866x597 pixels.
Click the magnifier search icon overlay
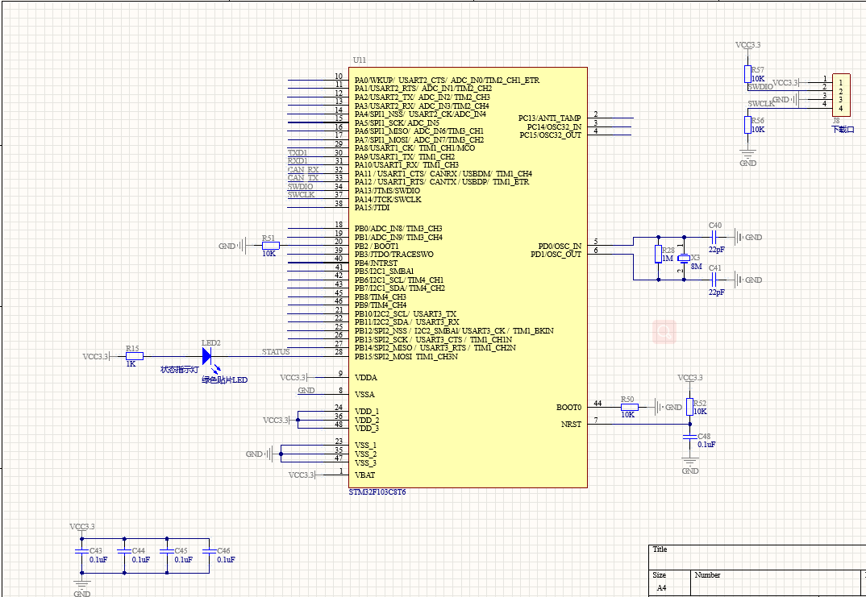pyautogui.click(x=664, y=332)
